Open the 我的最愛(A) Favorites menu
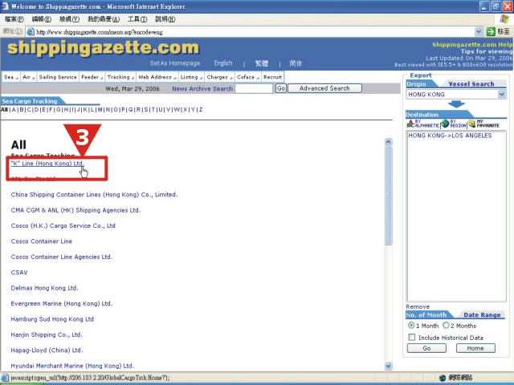514x385 pixels. [x=104, y=19]
